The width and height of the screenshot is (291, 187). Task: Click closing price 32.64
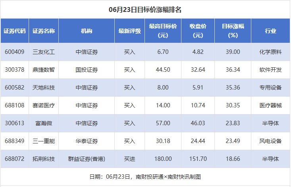198,70
